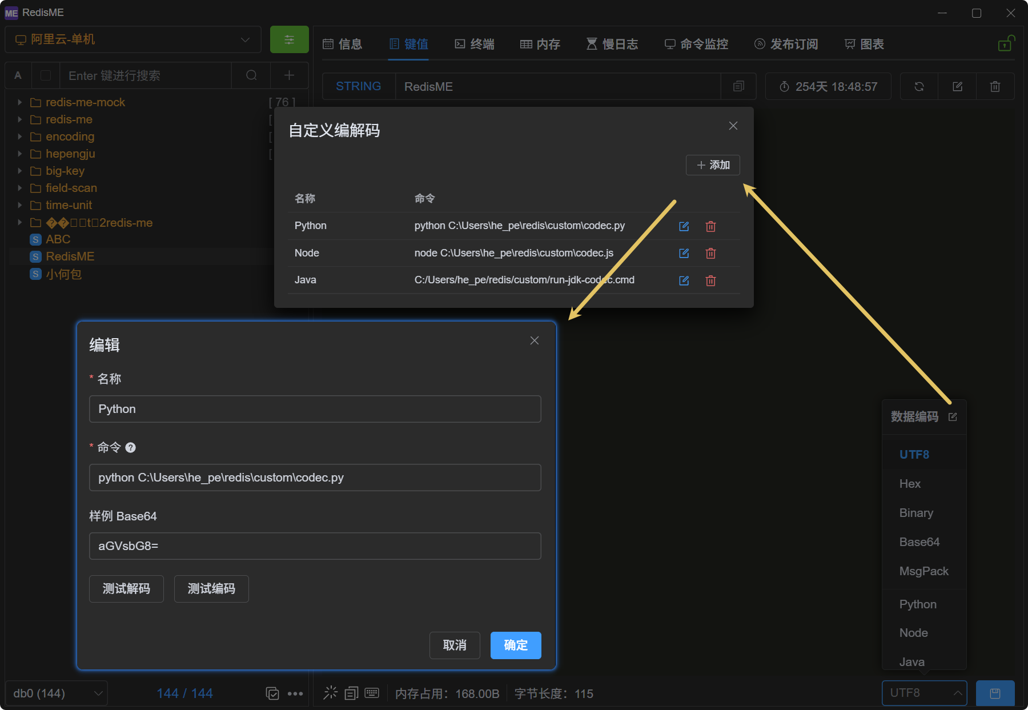Viewport: 1028px width, 710px height.
Task: Select Binary in encoding list
Action: tap(924, 513)
